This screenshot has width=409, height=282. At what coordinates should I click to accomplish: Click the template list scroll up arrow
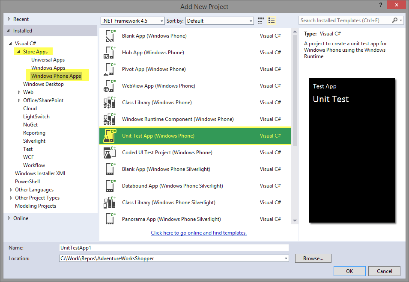click(x=295, y=32)
